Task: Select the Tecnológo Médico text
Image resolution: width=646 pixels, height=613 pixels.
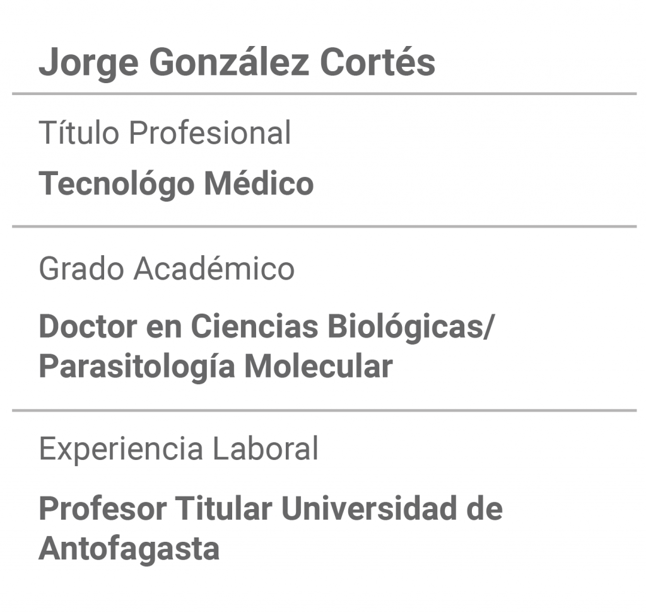Action: click(x=177, y=183)
